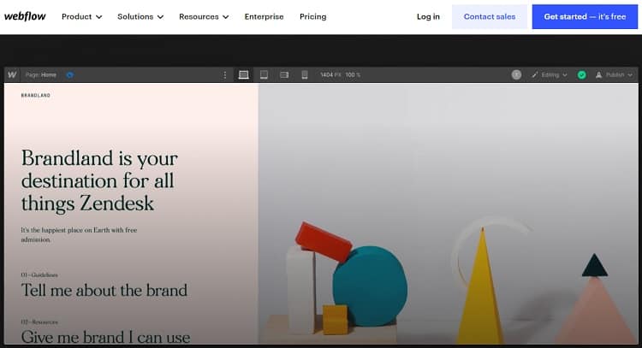
Task: Click Tell me about the brand
Action: [104, 291]
